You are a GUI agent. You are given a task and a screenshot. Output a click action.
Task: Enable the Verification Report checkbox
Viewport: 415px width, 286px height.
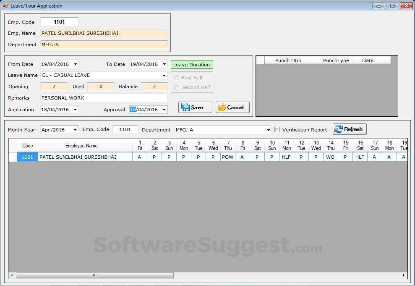[x=277, y=130]
